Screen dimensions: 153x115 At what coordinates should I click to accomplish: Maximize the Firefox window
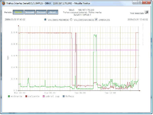(140, 2)
